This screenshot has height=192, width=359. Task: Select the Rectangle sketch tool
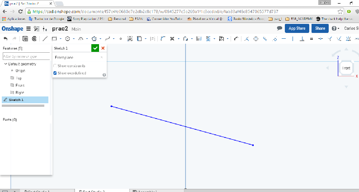[x=54, y=39]
